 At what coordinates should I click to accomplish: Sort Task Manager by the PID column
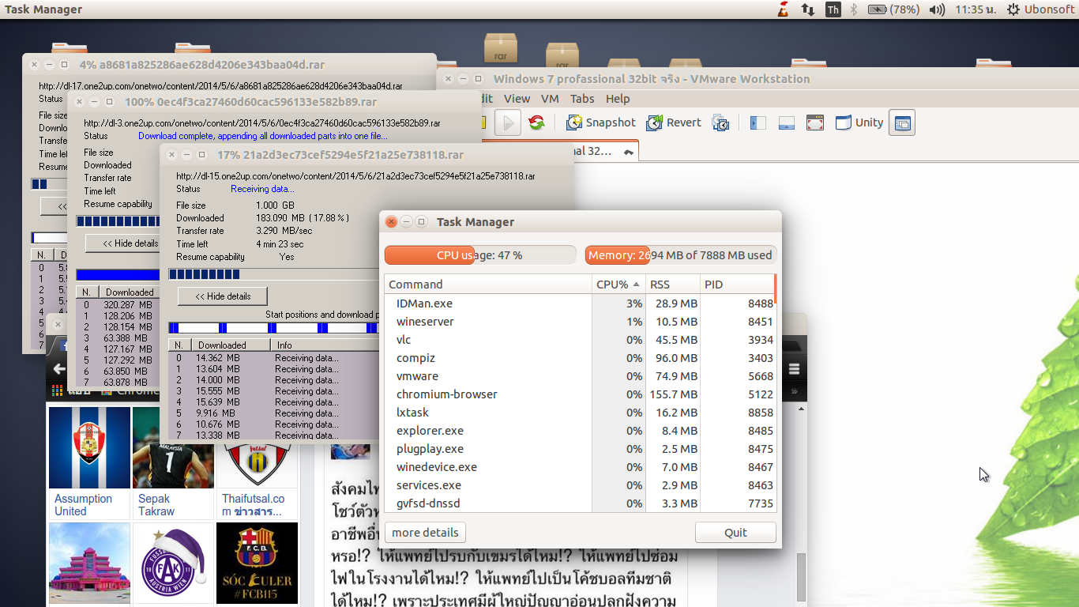click(x=737, y=285)
